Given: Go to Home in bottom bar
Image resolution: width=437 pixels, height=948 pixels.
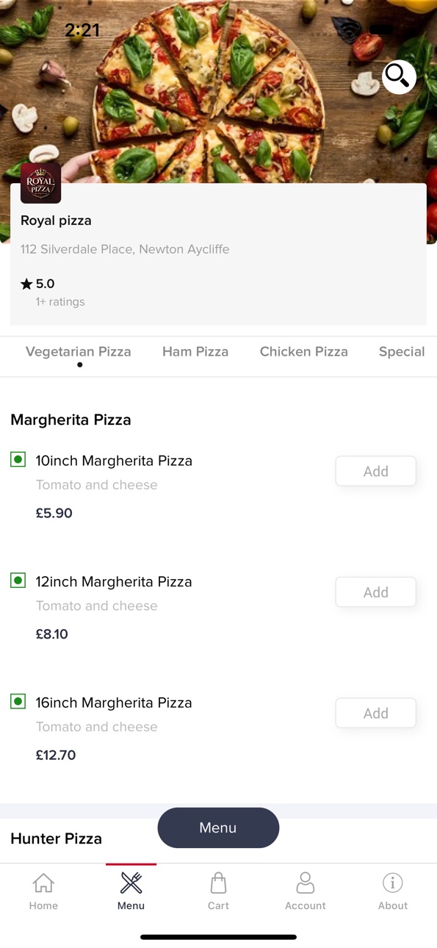Looking at the screenshot, I should (43, 891).
